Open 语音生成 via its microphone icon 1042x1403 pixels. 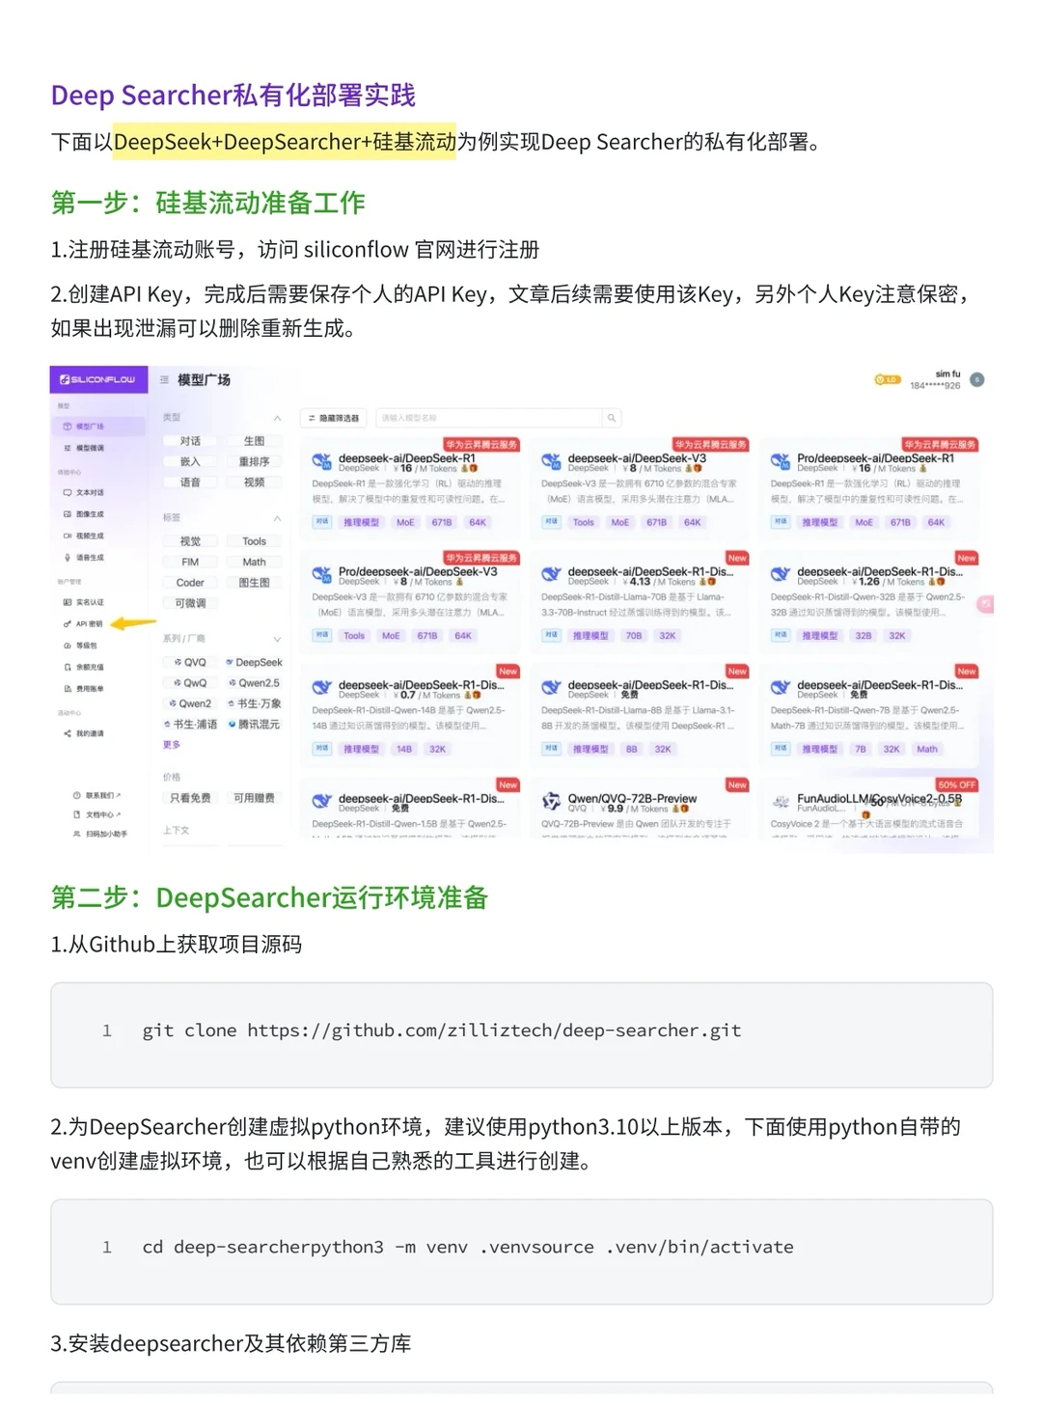coord(67,558)
